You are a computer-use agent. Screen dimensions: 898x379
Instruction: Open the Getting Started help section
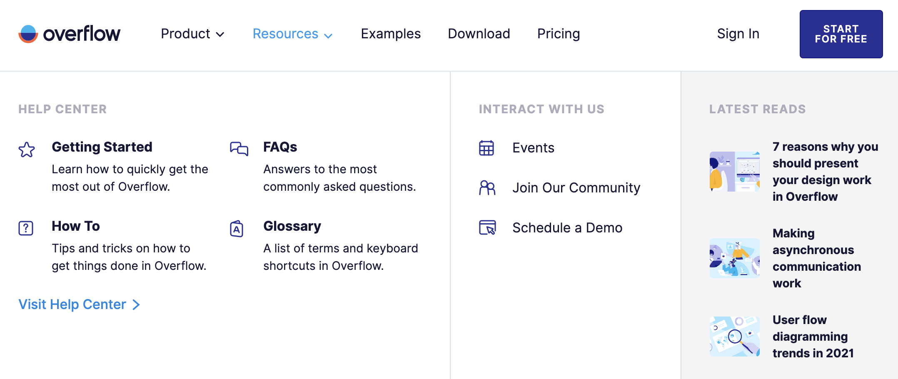(102, 147)
